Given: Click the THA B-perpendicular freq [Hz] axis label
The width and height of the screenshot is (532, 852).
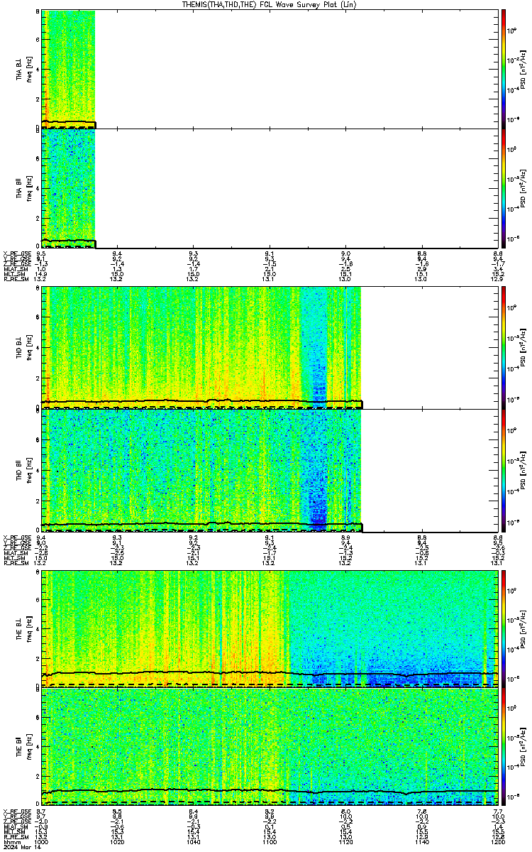Looking at the screenshot, I should (29, 70).
